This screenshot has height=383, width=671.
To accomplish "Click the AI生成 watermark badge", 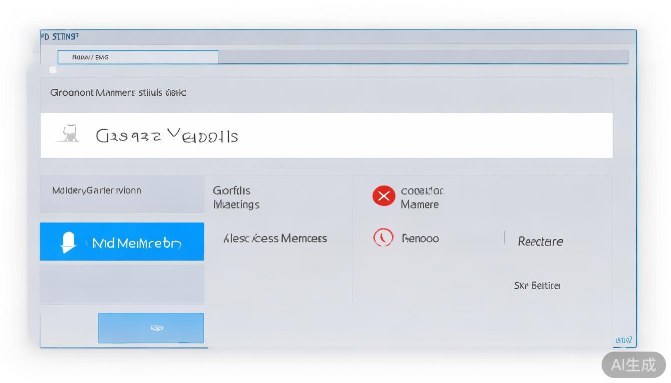I will click(x=633, y=365).
